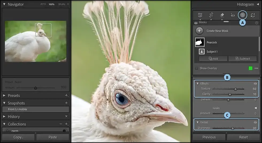The height and width of the screenshot is (143, 262).
Task: Click the Previous button
Action: [x=209, y=137]
